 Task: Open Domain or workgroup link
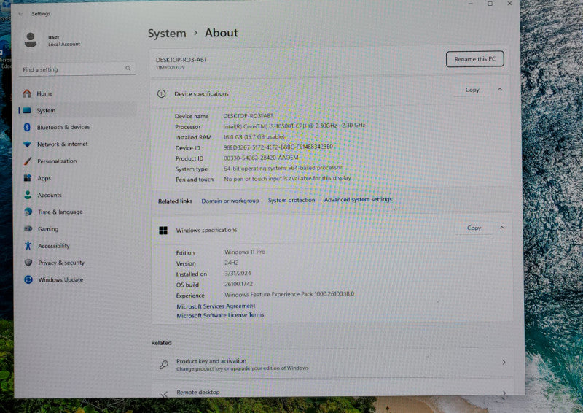pos(230,201)
